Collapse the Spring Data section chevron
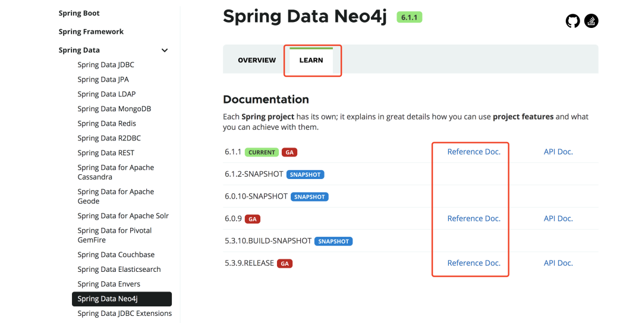Viewport: 642px width, 323px height. click(165, 51)
